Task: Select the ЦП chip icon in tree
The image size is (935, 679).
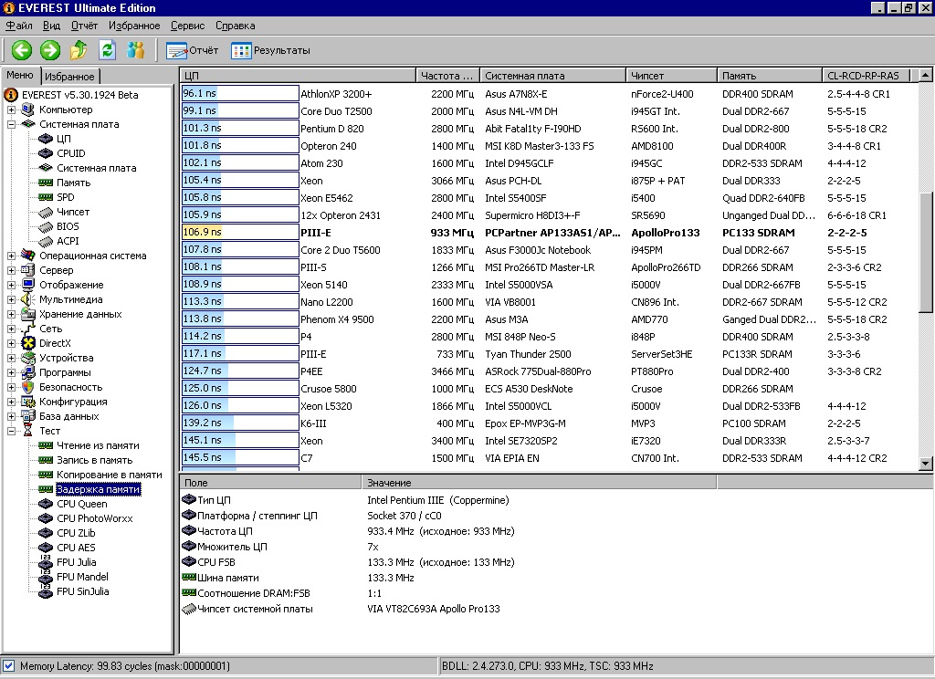Action: pos(46,139)
